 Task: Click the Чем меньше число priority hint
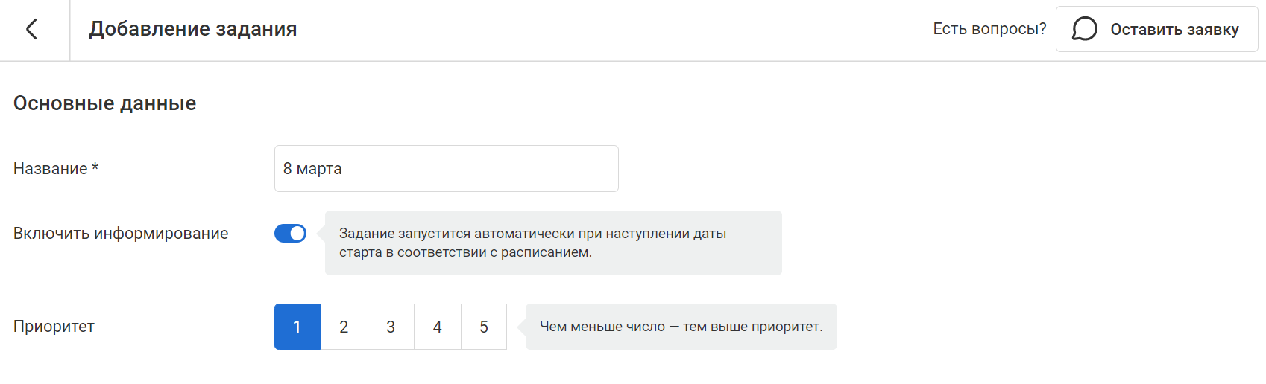(681, 327)
